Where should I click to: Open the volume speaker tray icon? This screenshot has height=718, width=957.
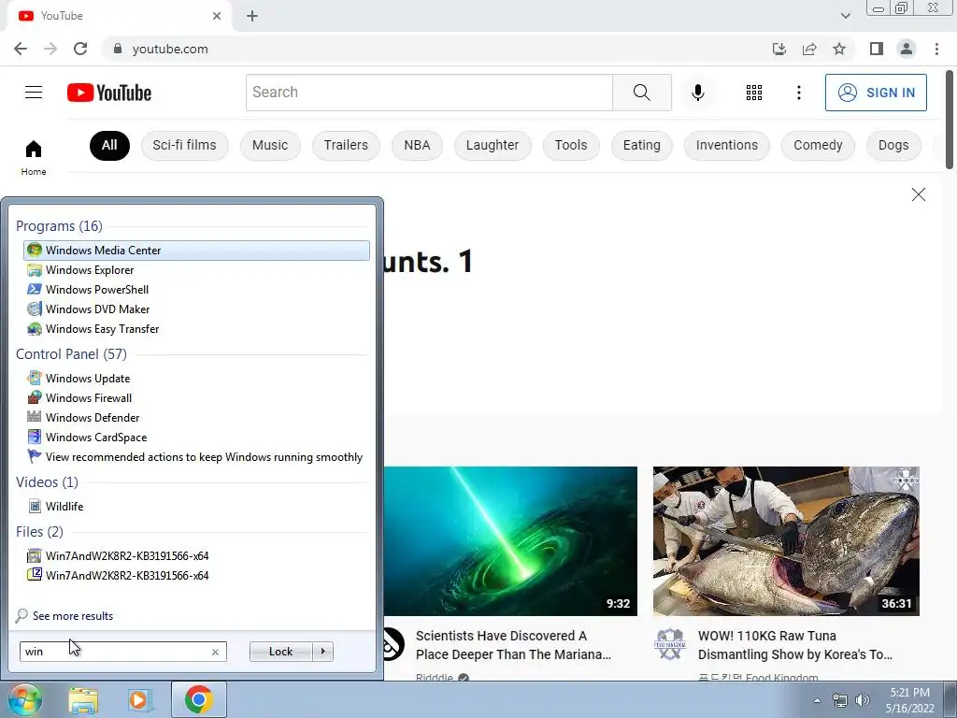[x=863, y=700]
